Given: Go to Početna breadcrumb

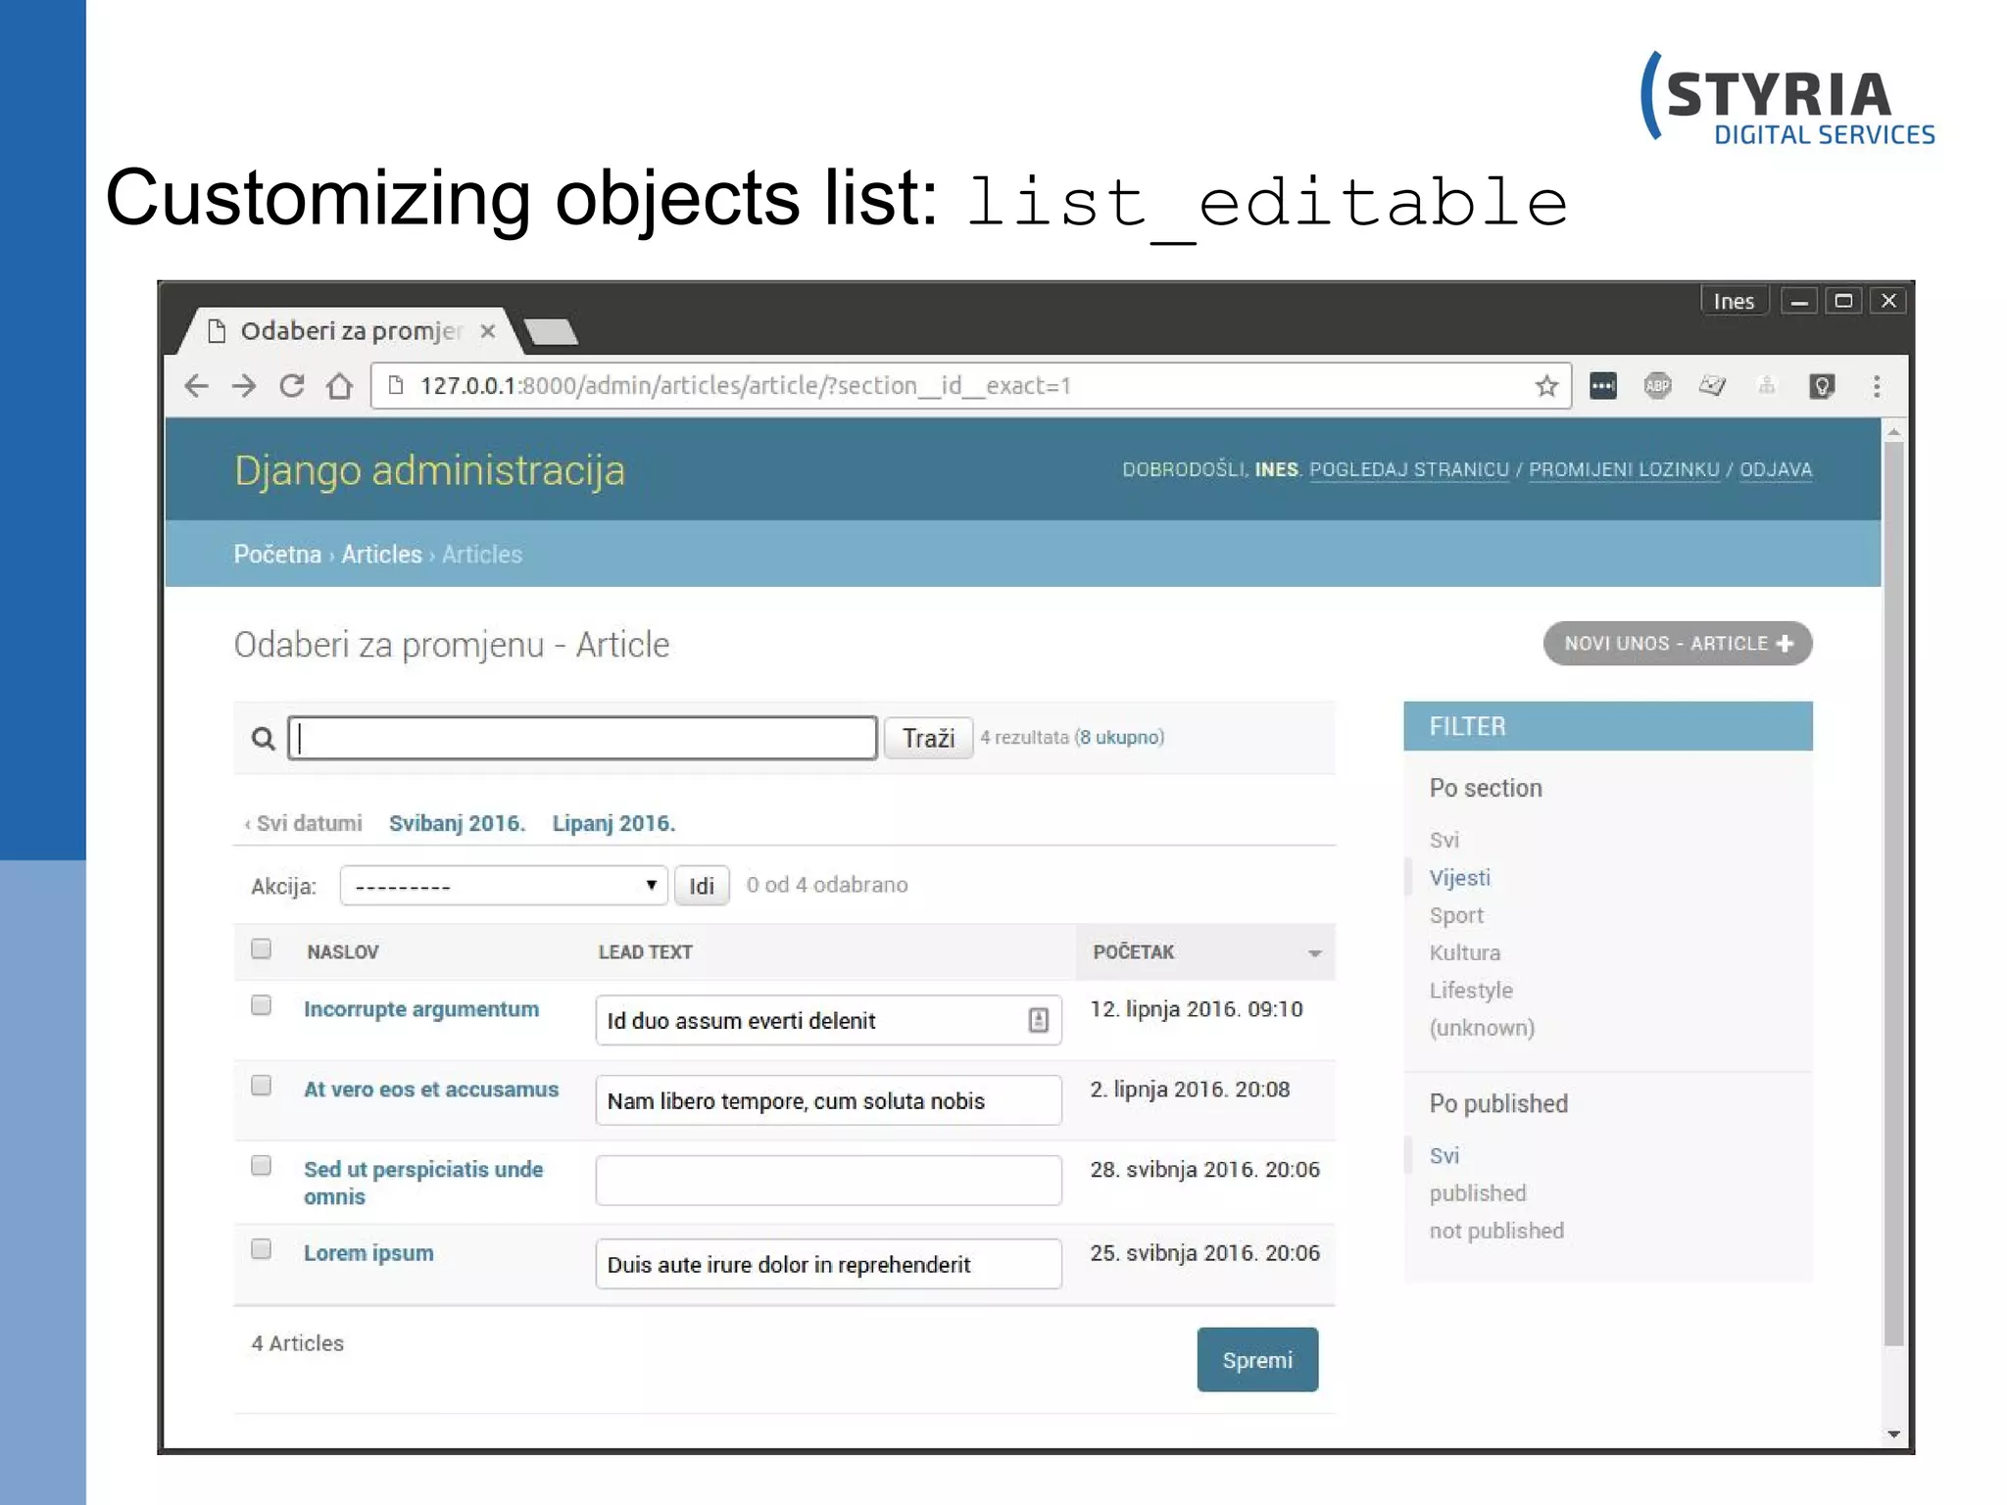Looking at the screenshot, I should 277,555.
